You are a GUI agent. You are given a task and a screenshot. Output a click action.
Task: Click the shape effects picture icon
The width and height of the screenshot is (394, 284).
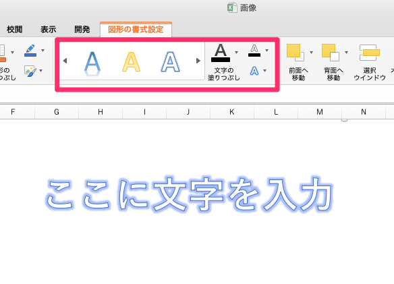click(30, 71)
